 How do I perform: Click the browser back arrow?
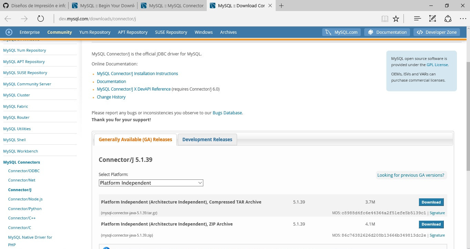point(8,19)
